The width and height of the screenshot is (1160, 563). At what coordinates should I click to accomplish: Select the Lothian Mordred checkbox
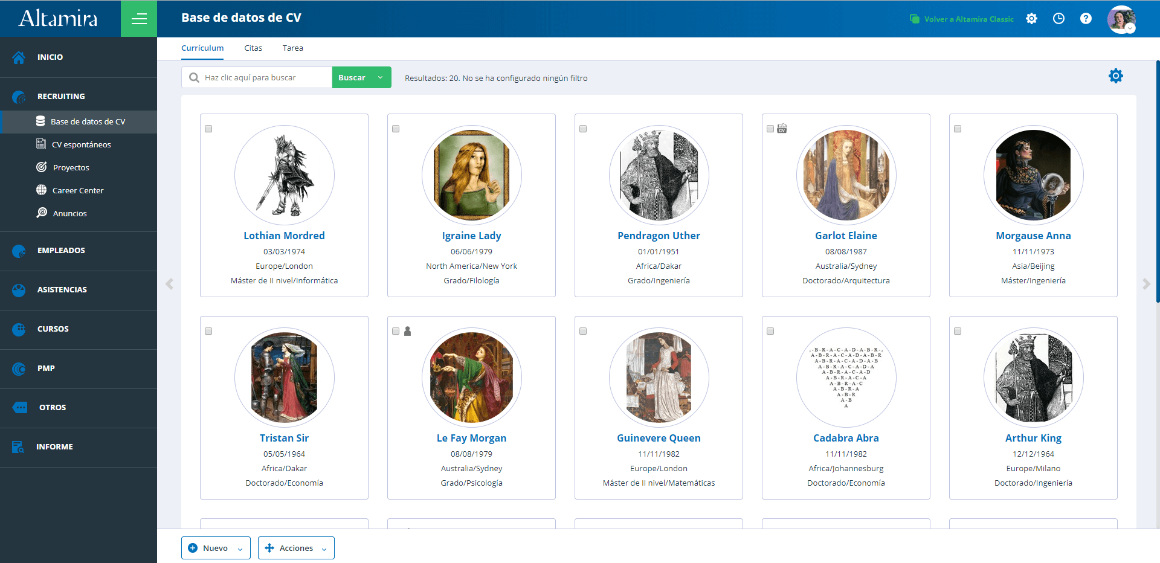[x=208, y=129]
